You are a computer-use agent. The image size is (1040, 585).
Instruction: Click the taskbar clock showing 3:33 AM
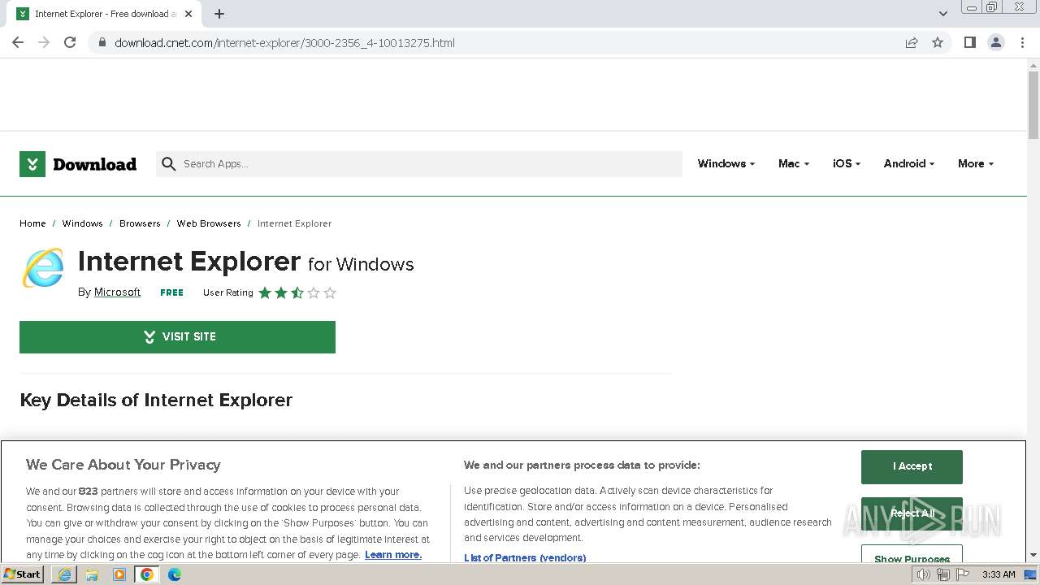999,574
